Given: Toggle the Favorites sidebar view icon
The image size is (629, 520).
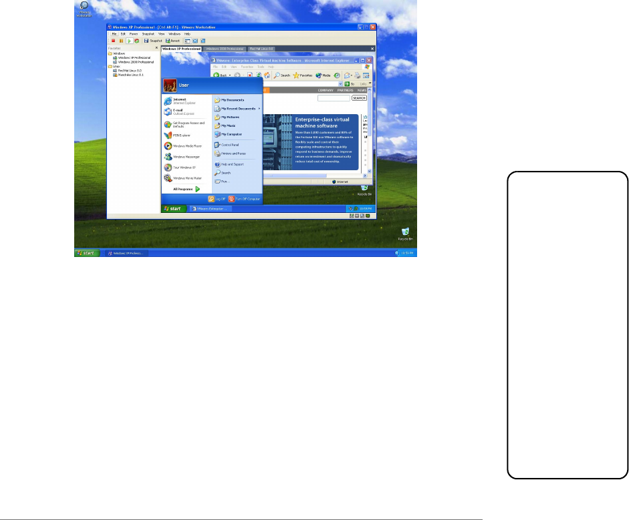Looking at the screenshot, I should (187, 41).
